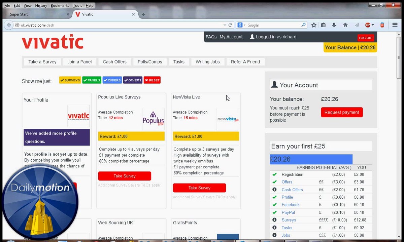Screen dimensions: 404x242
Task: Click the green check next to Facebook
Action: point(274,205)
